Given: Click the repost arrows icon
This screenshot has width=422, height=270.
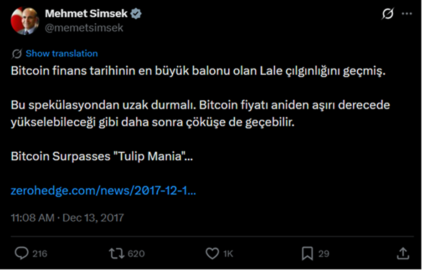Looking at the screenshot, I should 117,254.
